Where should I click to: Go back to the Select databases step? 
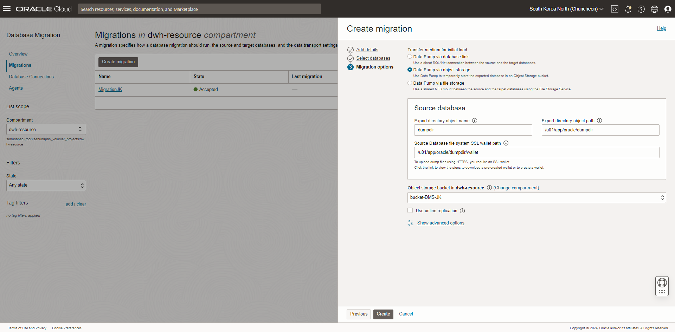pos(373,58)
